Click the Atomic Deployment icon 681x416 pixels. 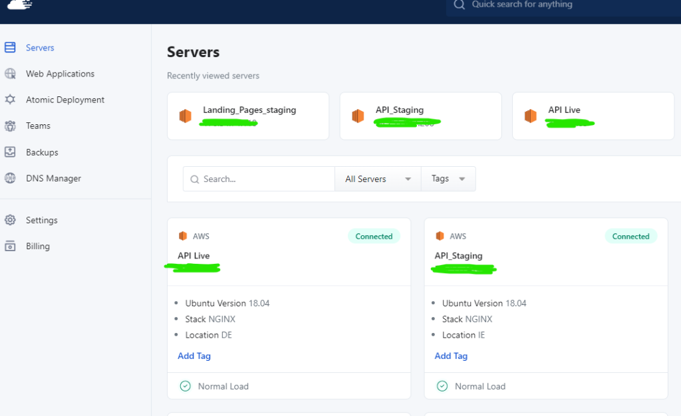[10, 100]
